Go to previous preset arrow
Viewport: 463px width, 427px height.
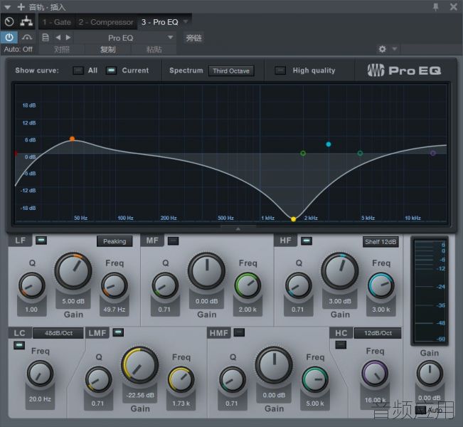(x=58, y=38)
